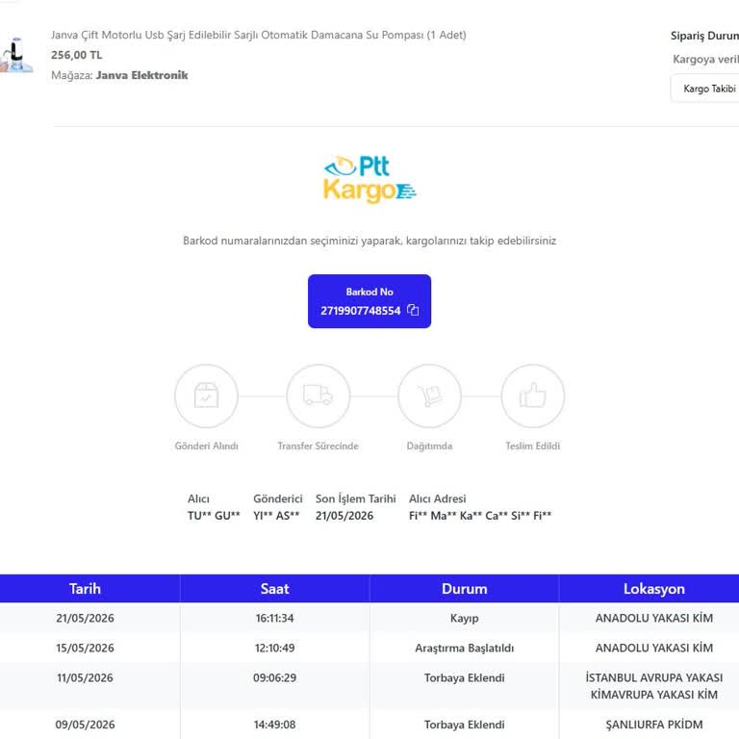The image size is (739, 739).
Task: Select the Barkod No 2719907748554 button
Action: [369, 301]
